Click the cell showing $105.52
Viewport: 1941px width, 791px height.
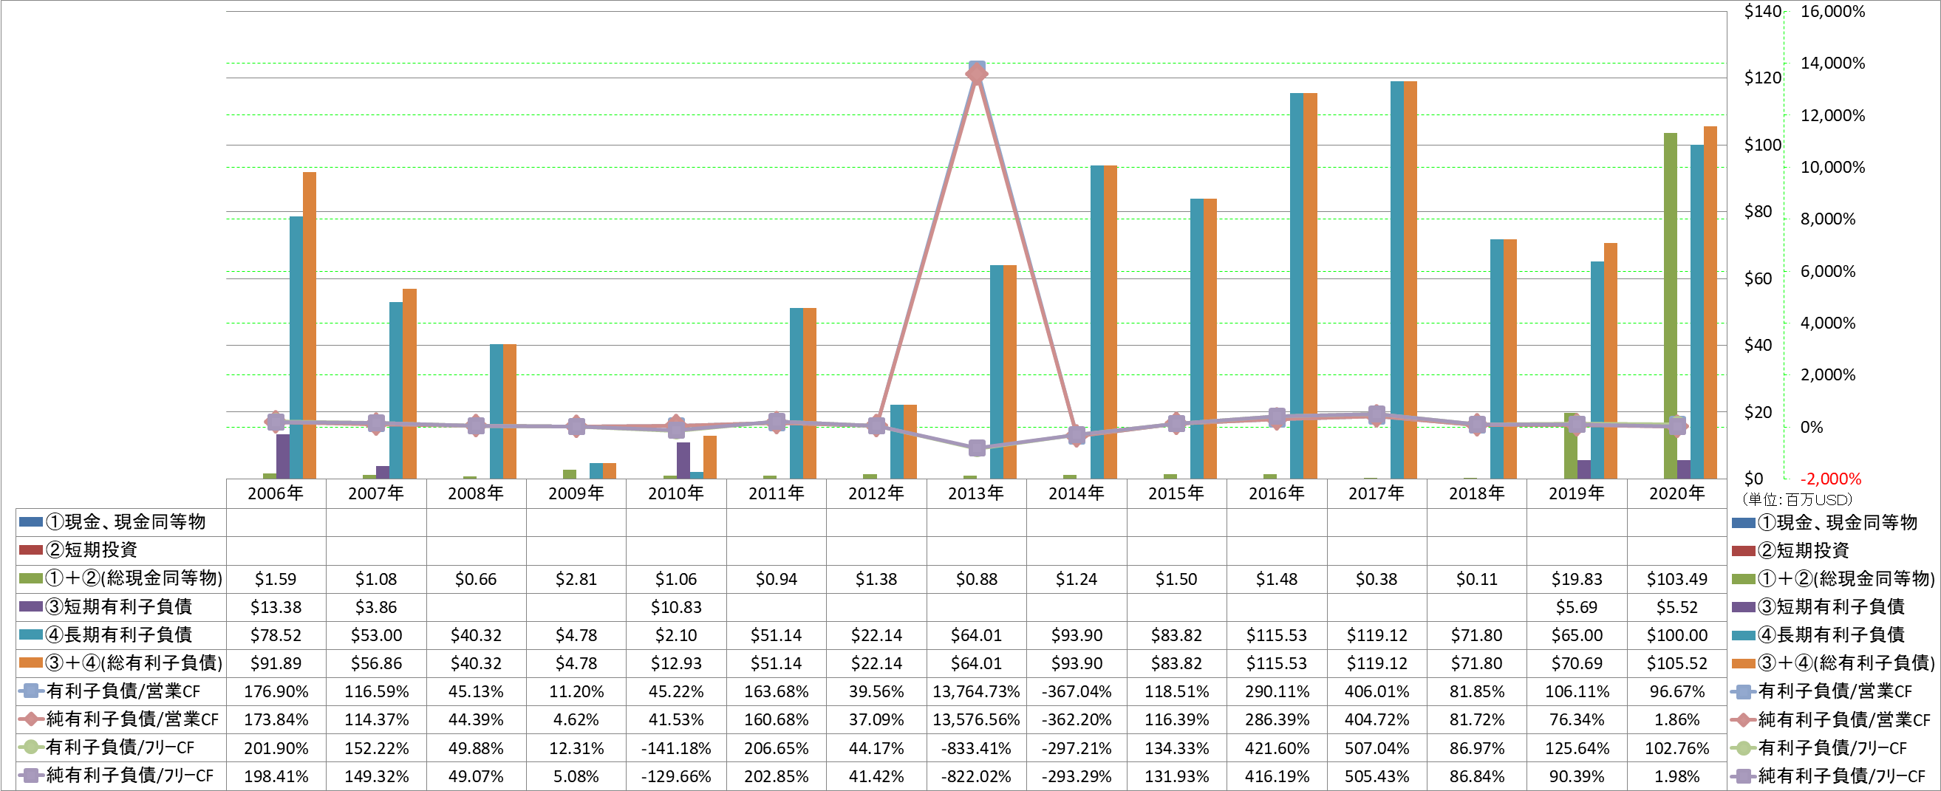pyautogui.click(x=1676, y=663)
